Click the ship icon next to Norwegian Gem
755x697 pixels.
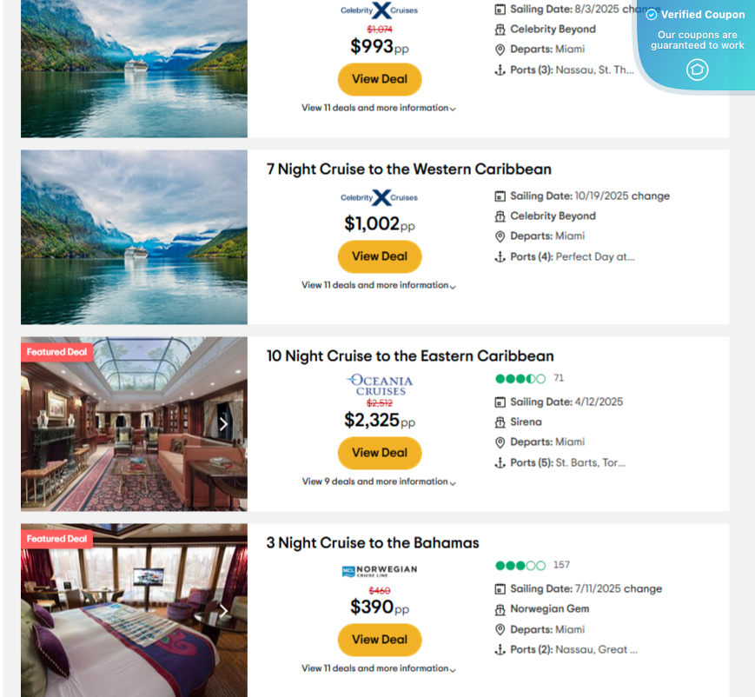click(500, 608)
